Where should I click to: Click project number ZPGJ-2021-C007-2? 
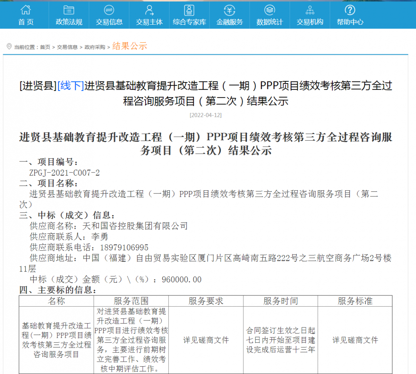pos(64,173)
